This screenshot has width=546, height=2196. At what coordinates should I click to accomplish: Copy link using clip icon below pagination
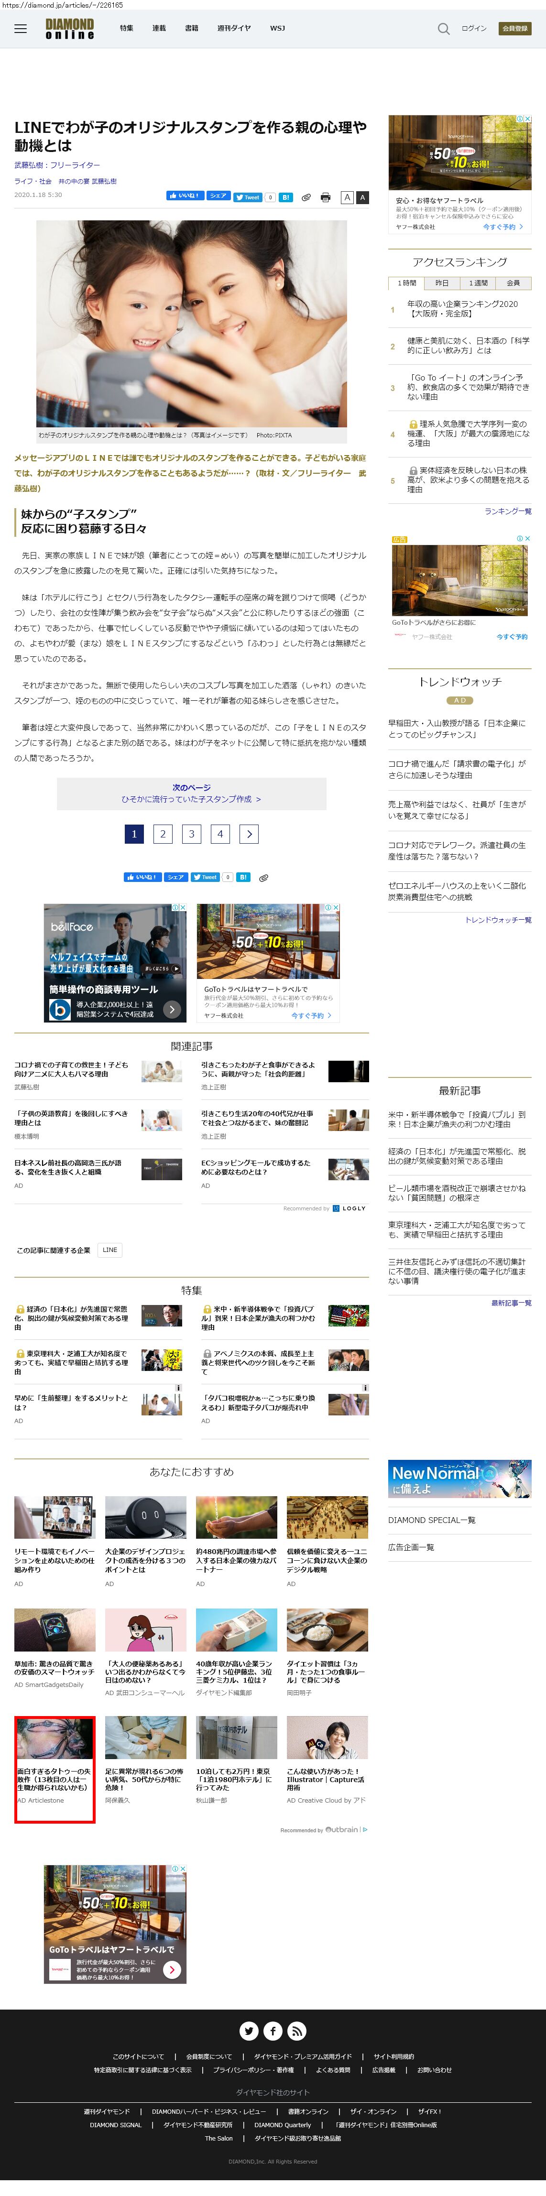click(263, 877)
